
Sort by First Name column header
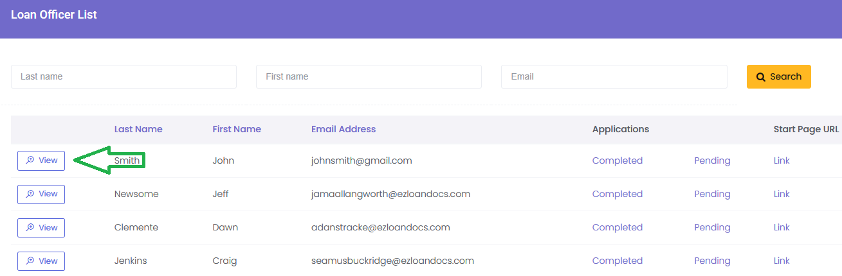pos(237,129)
